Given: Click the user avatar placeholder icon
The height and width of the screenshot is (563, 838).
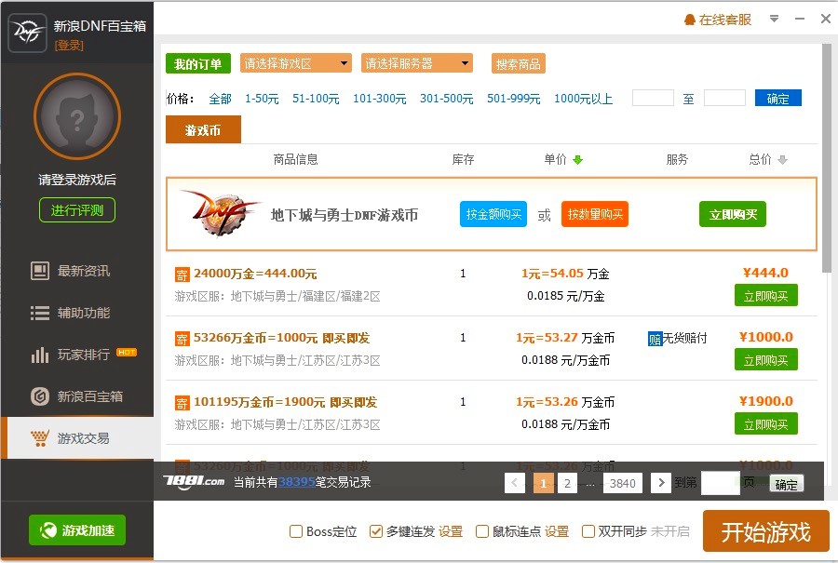Looking at the screenshot, I should (77, 118).
